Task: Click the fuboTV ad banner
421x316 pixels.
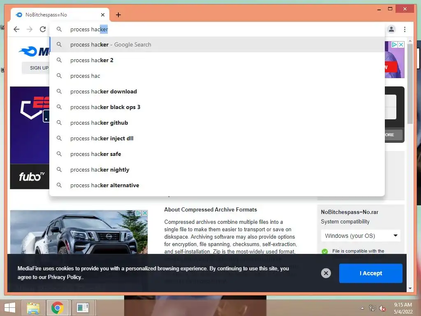Action: (30, 137)
